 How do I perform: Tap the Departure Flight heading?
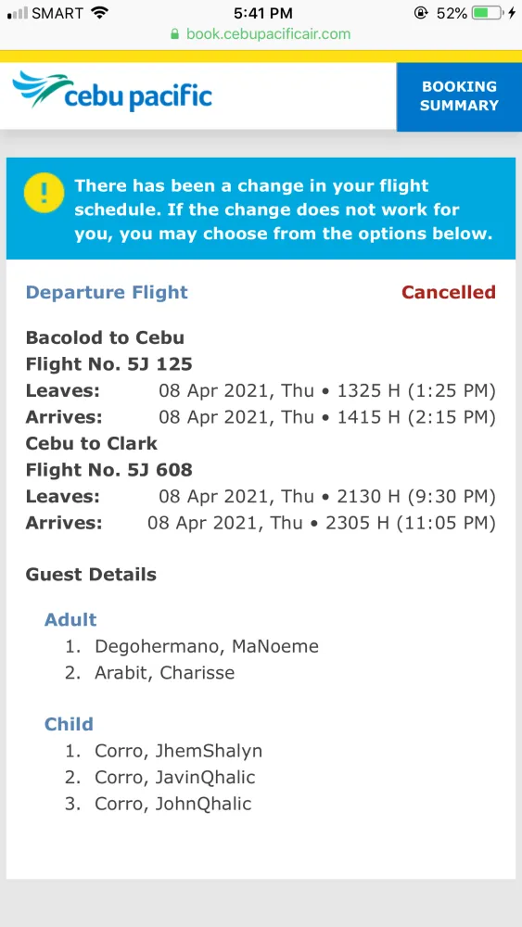[107, 292]
